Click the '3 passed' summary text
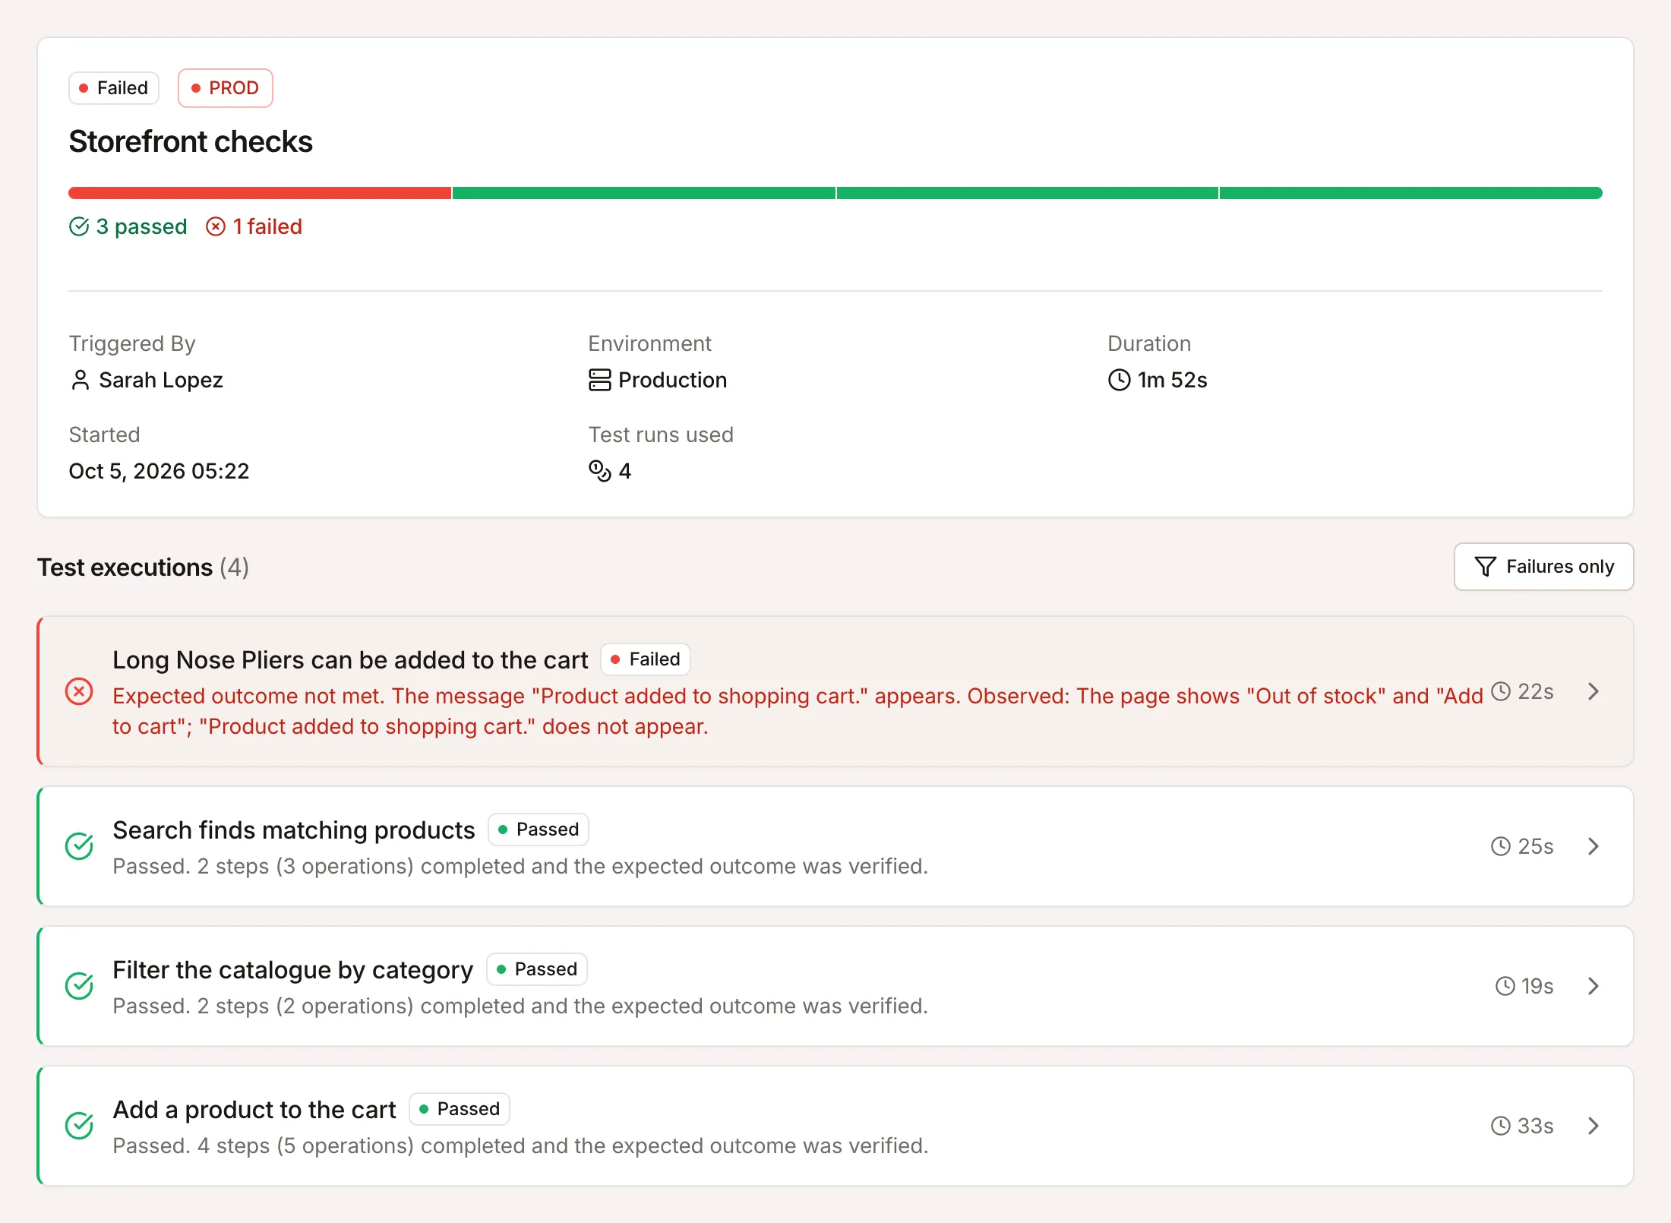The width and height of the screenshot is (1671, 1223). tap(141, 226)
